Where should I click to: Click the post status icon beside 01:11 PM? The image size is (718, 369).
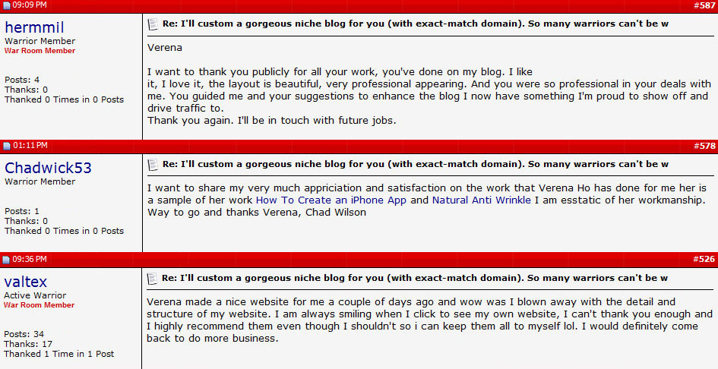tap(7, 146)
